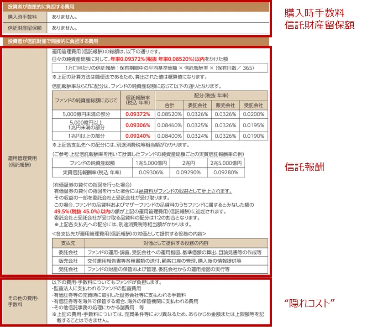Click the note '※上記の計算方法は簡便法であるため'
This screenshot has width=372, height=328.
(x=130, y=77)
